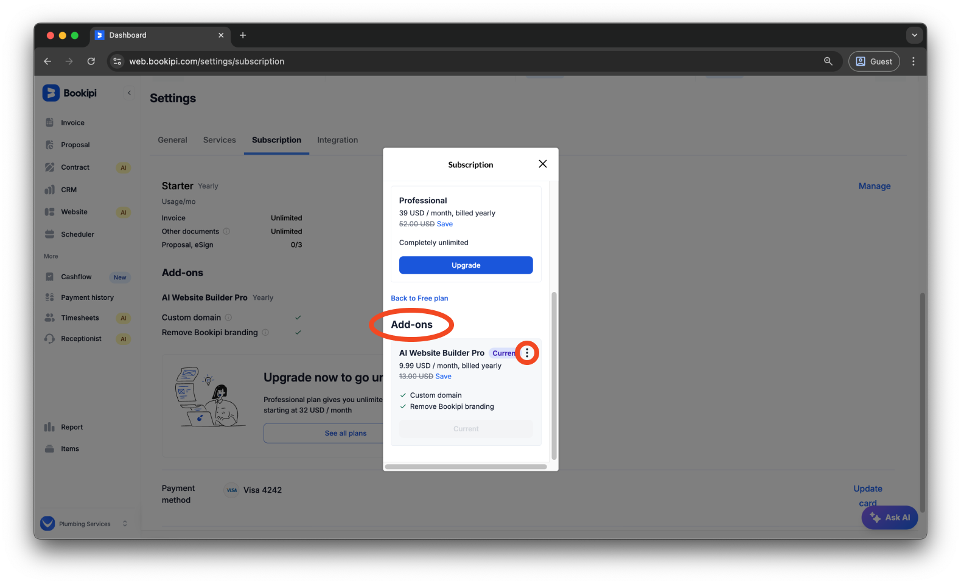Click the Bookipi logo
This screenshot has width=961, height=584.
69,93
